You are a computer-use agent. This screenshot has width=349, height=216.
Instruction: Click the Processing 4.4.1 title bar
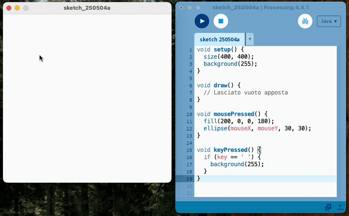coord(260,8)
